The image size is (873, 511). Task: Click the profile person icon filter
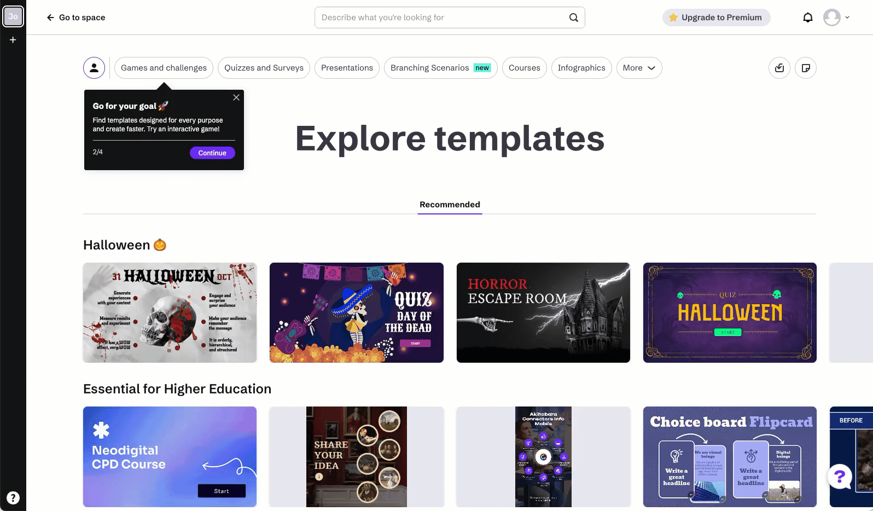[94, 68]
